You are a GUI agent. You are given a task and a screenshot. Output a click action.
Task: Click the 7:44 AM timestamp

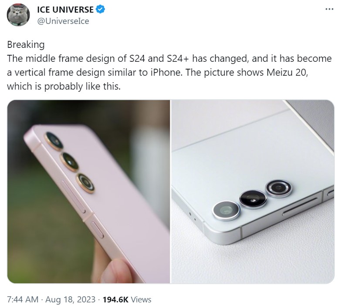point(23,299)
